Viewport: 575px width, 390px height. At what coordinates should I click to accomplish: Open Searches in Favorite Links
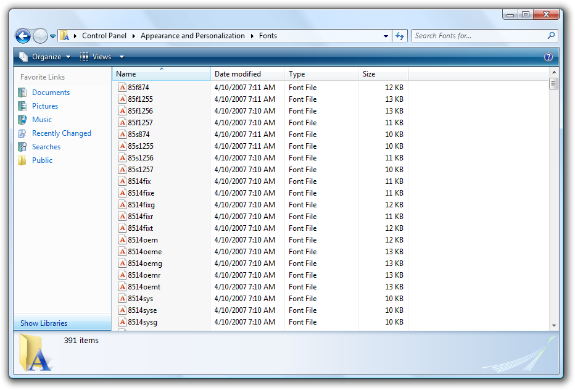pyautogui.click(x=46, y=147)
